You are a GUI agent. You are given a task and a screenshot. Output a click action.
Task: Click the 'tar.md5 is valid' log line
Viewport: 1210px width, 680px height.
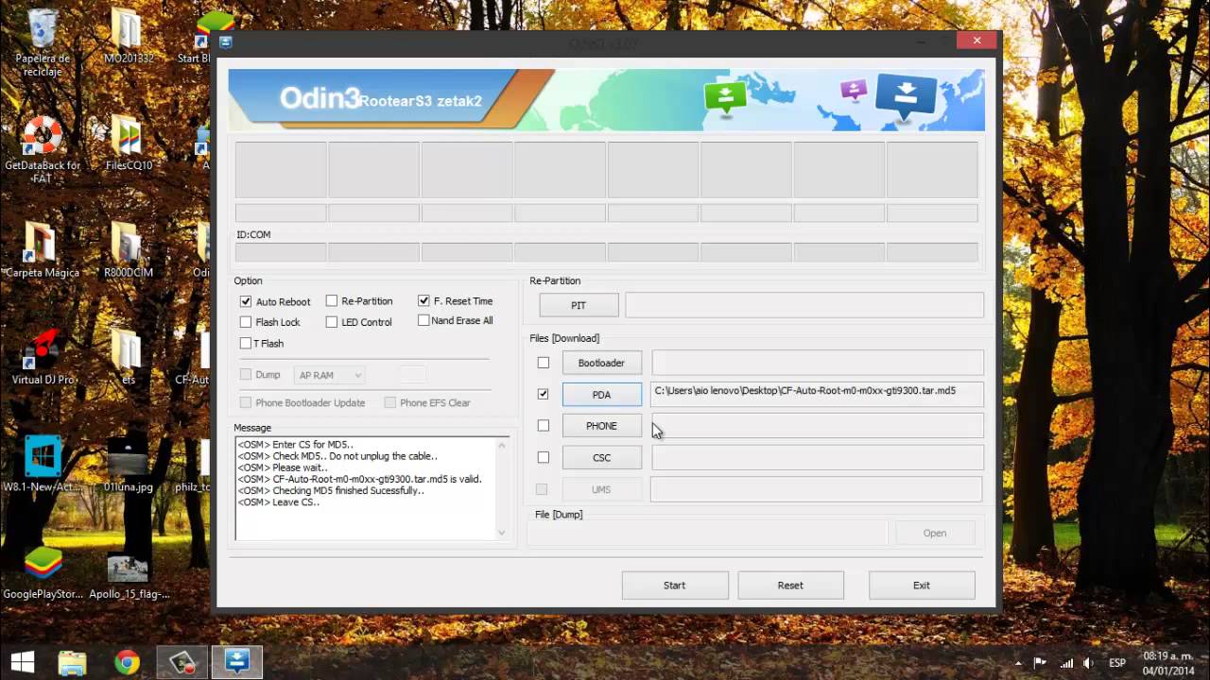click(x=359, y=480)
